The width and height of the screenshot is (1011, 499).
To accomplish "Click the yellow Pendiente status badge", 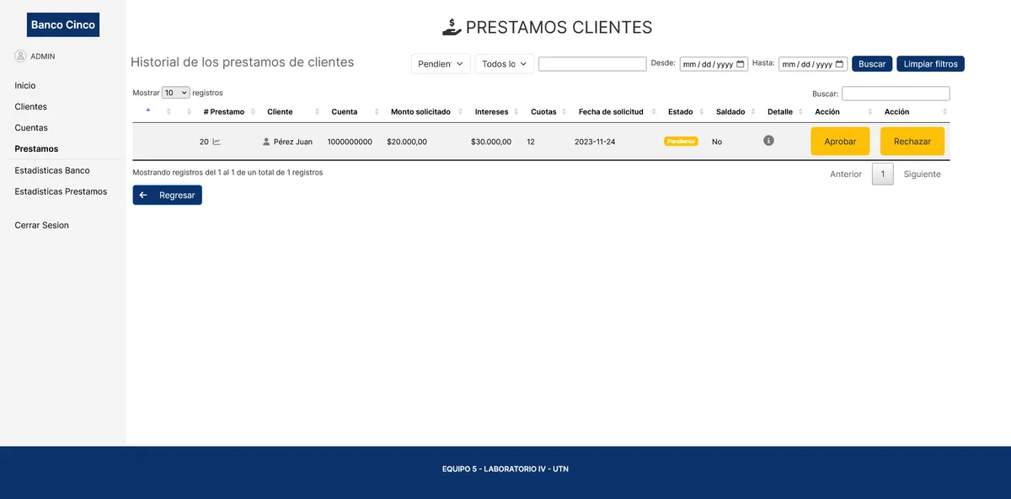I will pyautogui.click(x=680, y=141).
